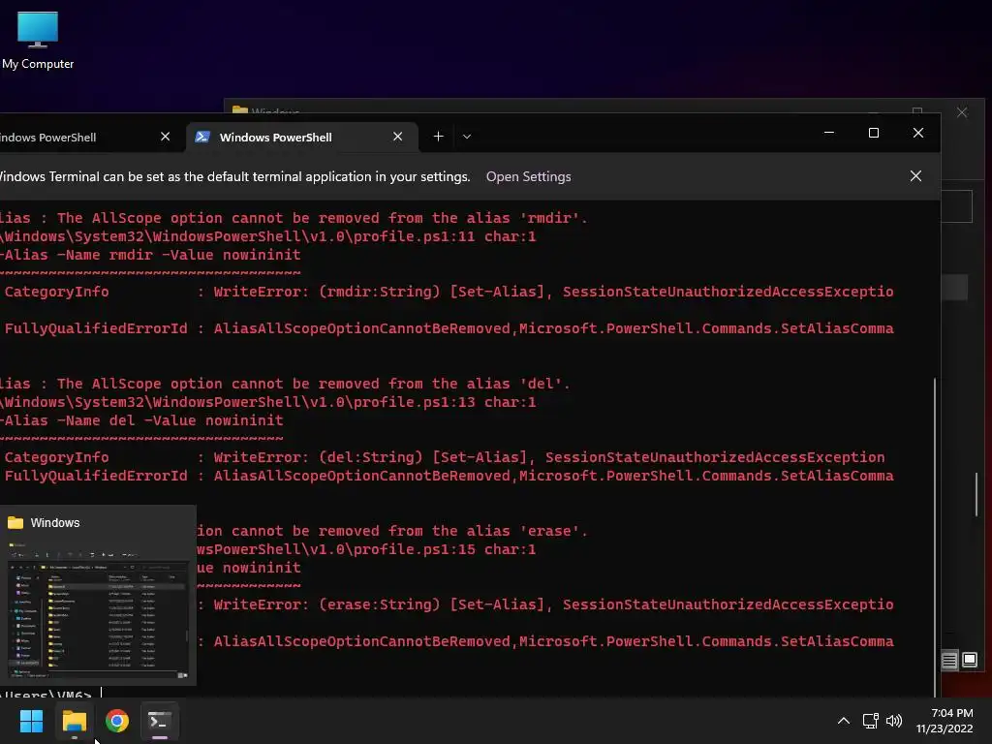This screenshot has width=992, height=744.
Task: Click the 'del' alias error line
Action: coord(285,384)
